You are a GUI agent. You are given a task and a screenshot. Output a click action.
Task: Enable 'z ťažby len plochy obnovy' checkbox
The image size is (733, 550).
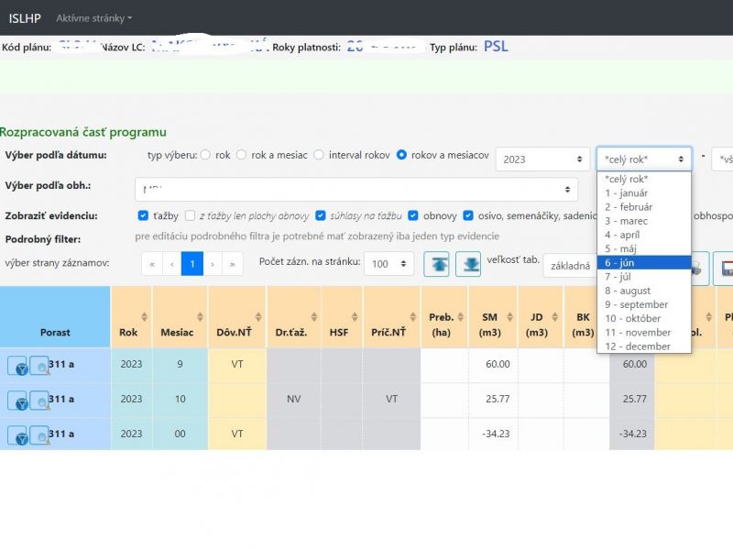pos(190,215)
